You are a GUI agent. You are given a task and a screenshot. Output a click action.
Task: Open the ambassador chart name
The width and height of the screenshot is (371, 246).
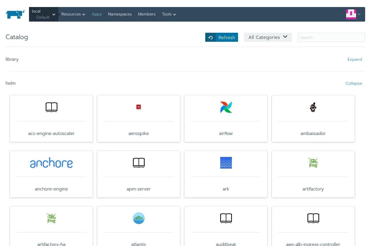pyautogui.click(x=313, y=133)
